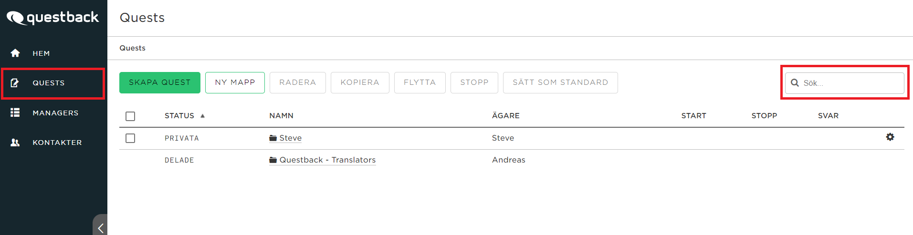
Task: Sort by the Status column arrow
Action: pos(202,116)
